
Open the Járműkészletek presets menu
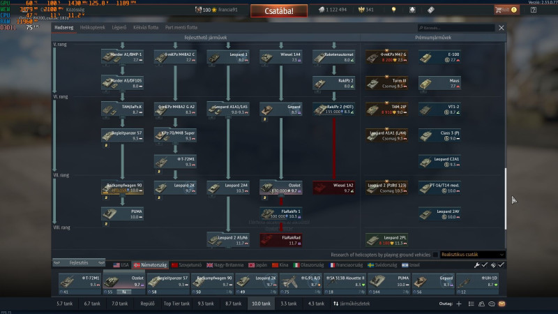pyautogui.click(x=352, y=304)
